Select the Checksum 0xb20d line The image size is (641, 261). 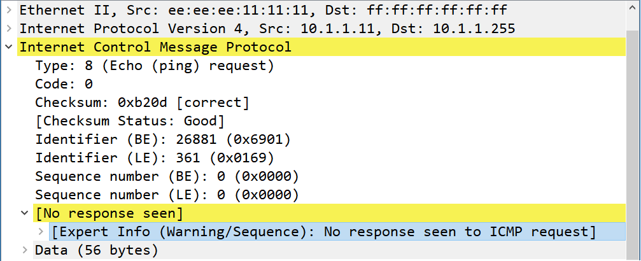[142, 102]
